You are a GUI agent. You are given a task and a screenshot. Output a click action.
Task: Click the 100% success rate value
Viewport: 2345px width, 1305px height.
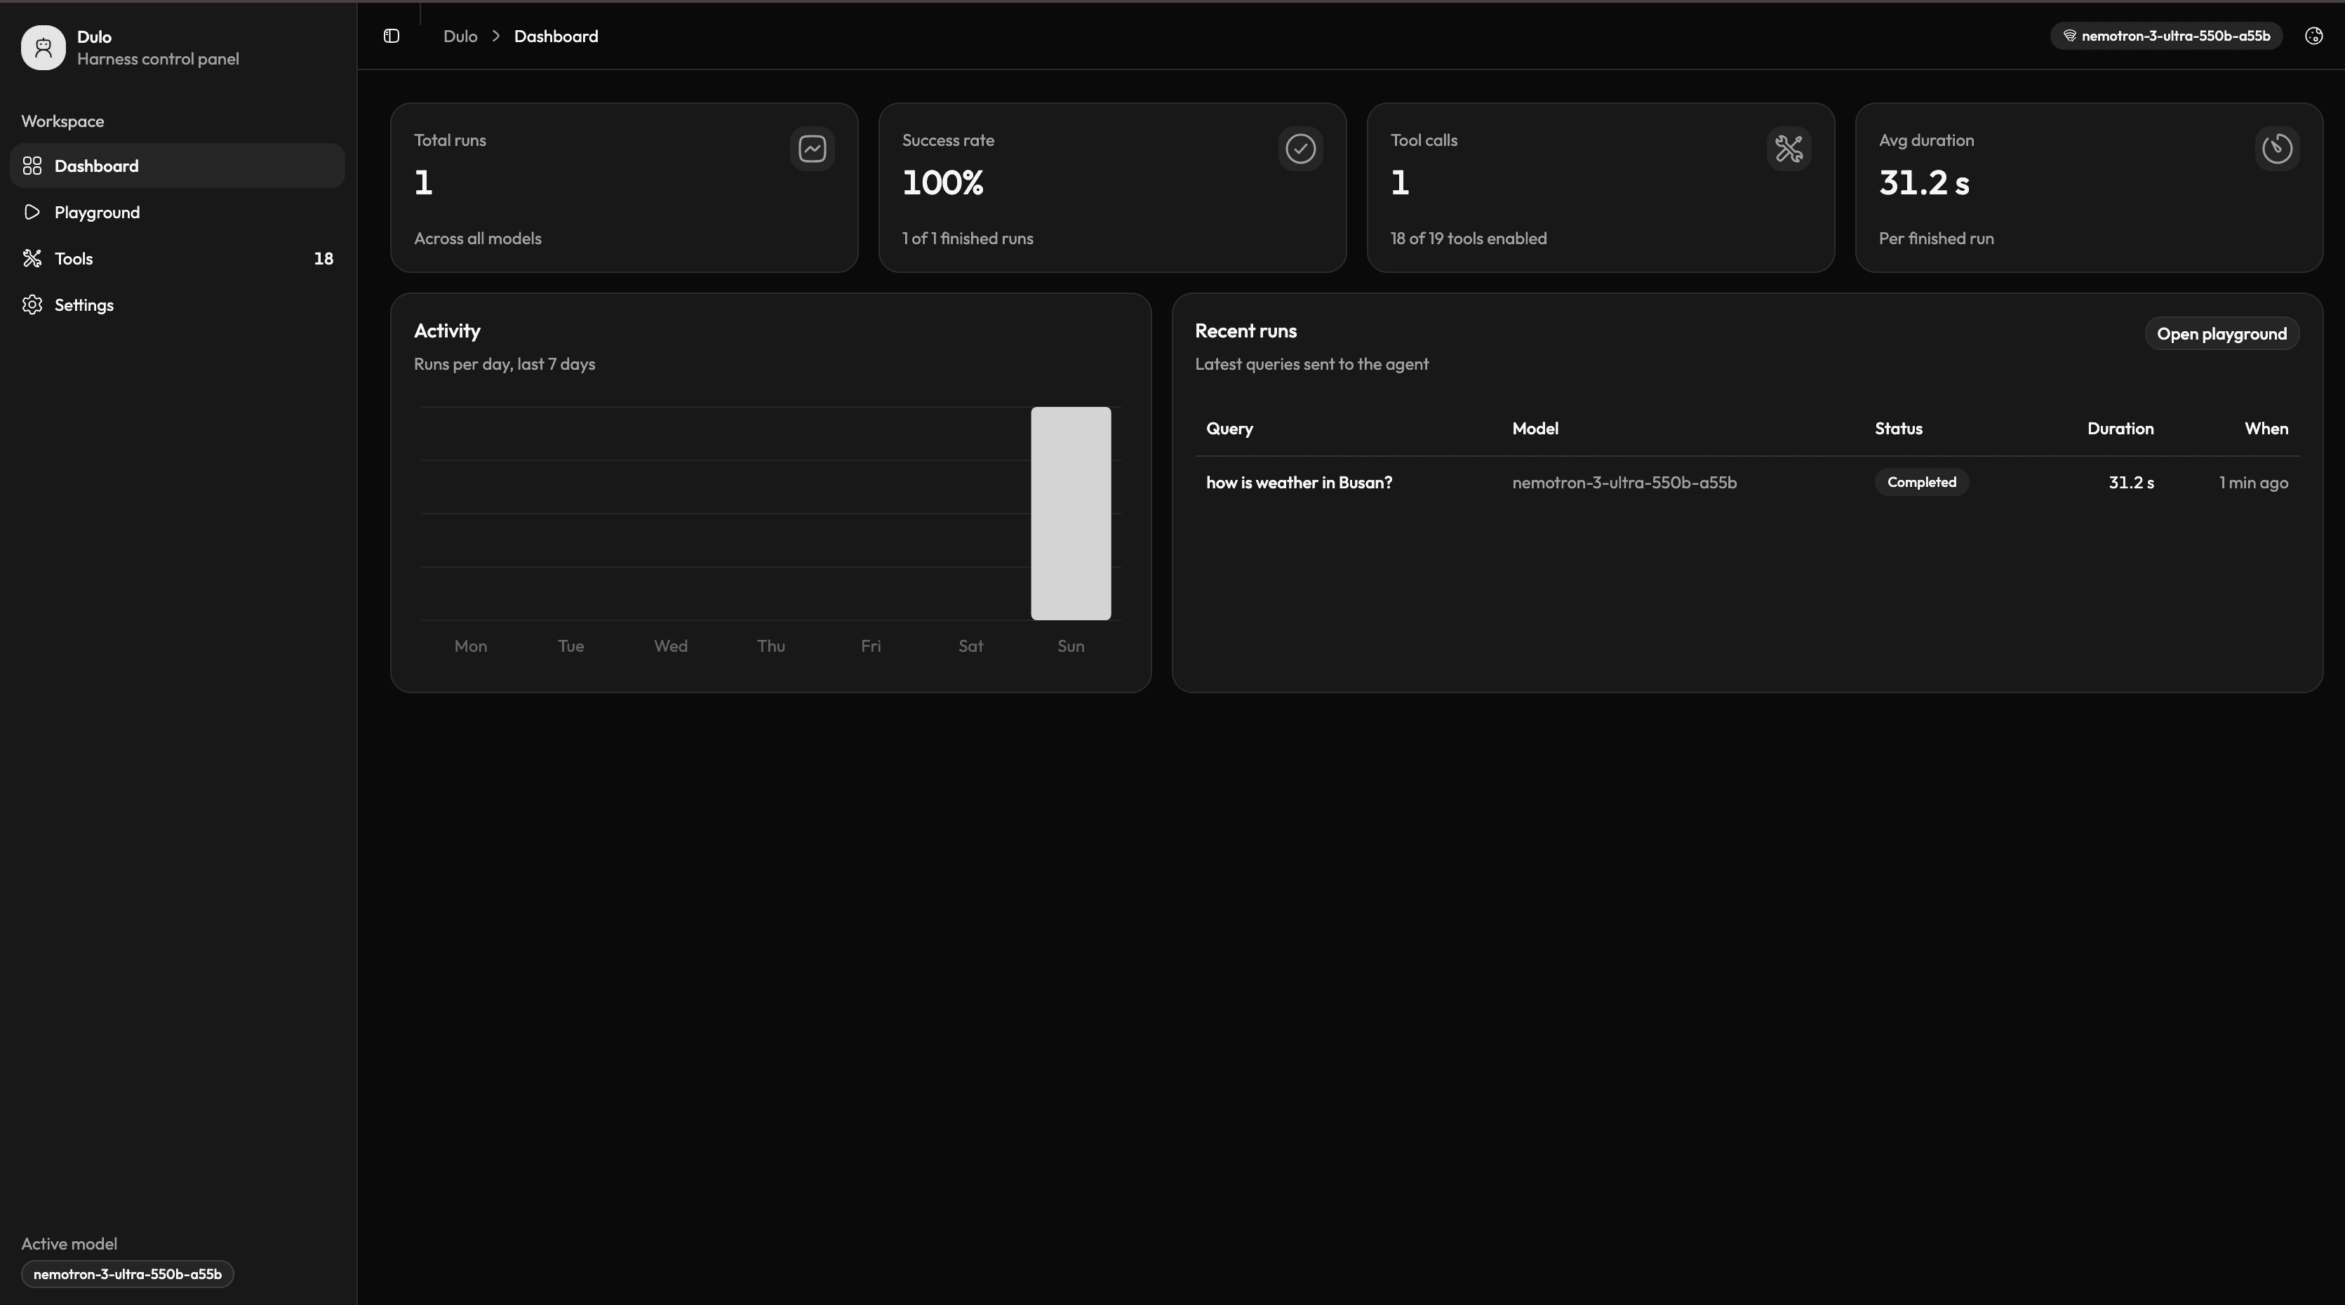(x=943, y=183)
